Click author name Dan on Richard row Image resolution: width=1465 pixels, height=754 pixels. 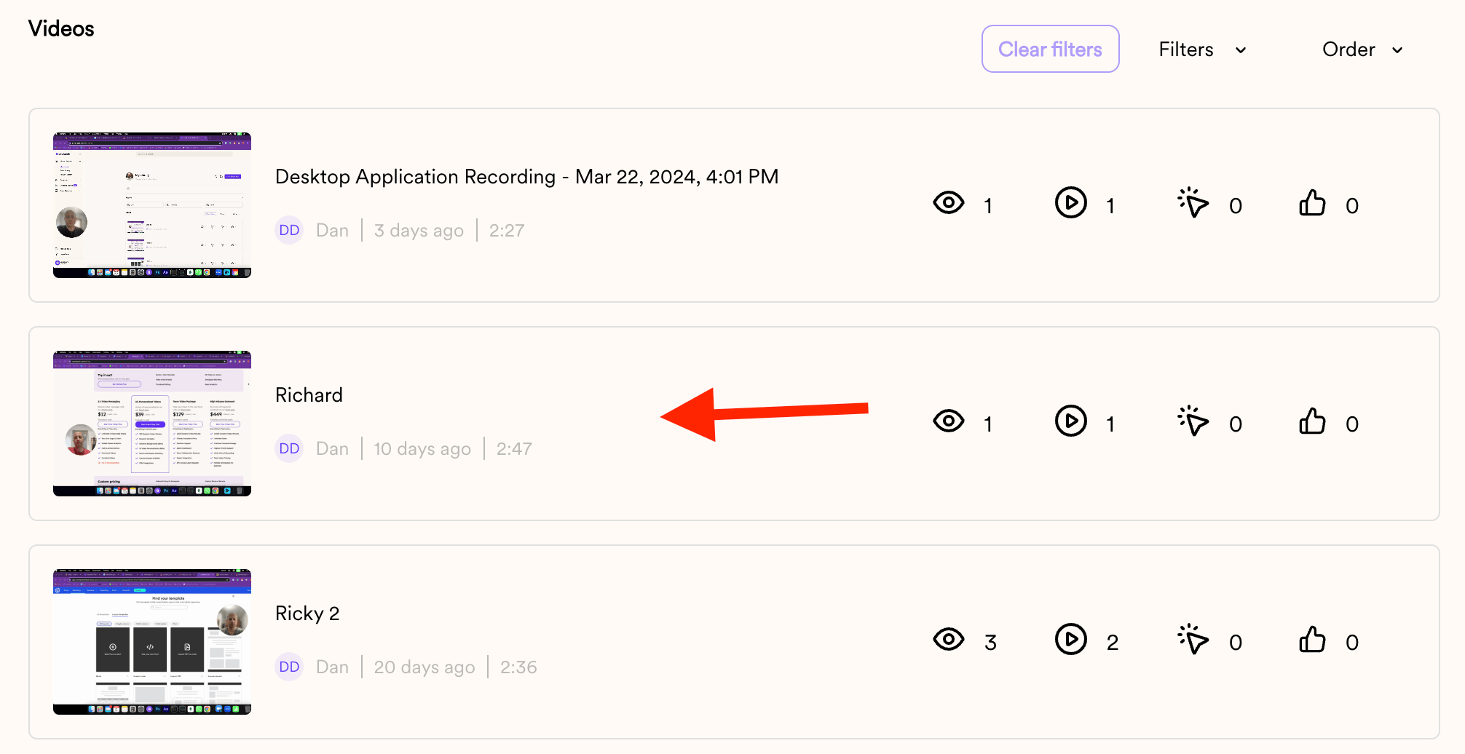(332, 449)
